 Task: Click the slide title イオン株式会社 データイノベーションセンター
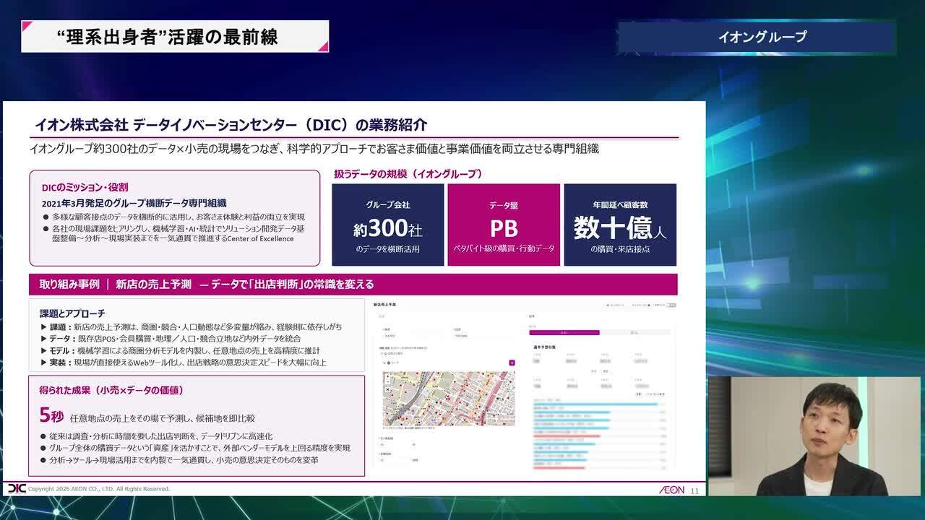tap(231, 125)
